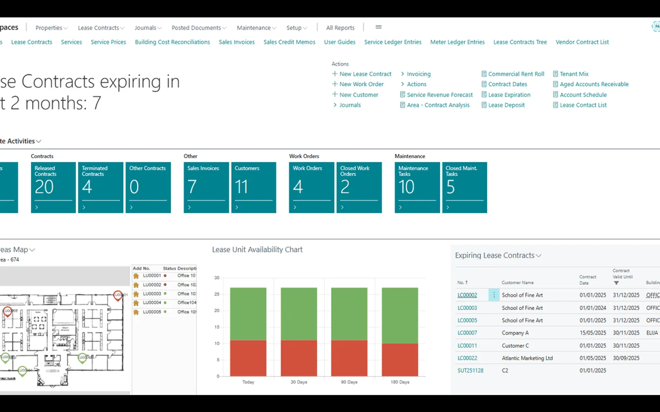
Task: Open the Posted Documents menu
Action: (x=199, y=28)
